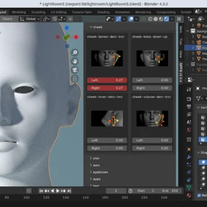The height and width of the screenshot is (207, 207).
Task: Adjust cheek-bones-decr-incr Right slider
Action: click(107, 88)
